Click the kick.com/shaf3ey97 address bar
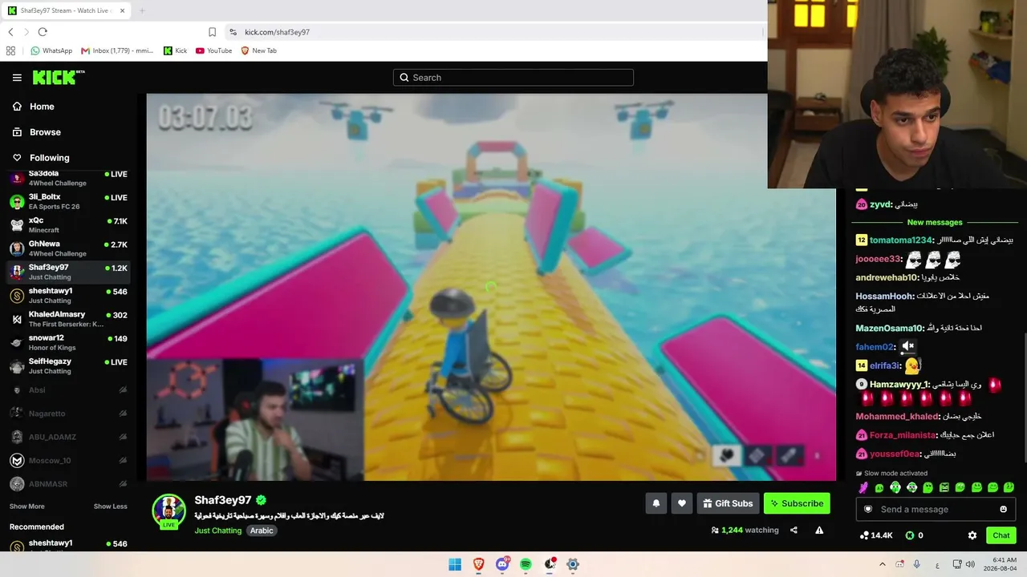The image size is (1027, 577). (x=277, y=32)
